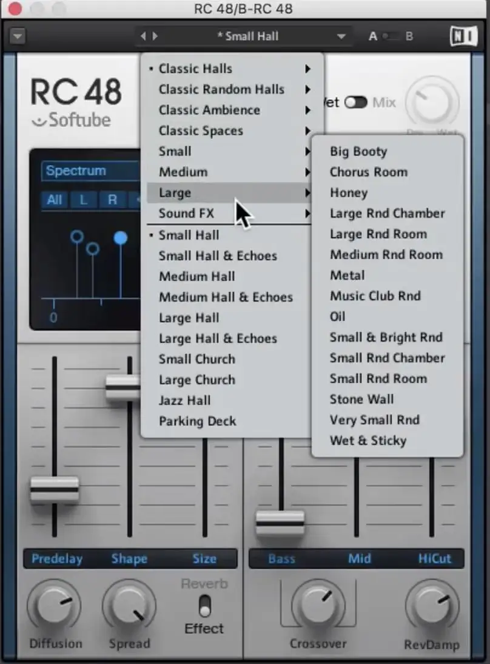Viewport: 490px width, 664px height.
Task: Click the Crossover knob
Action: [318, 606]
